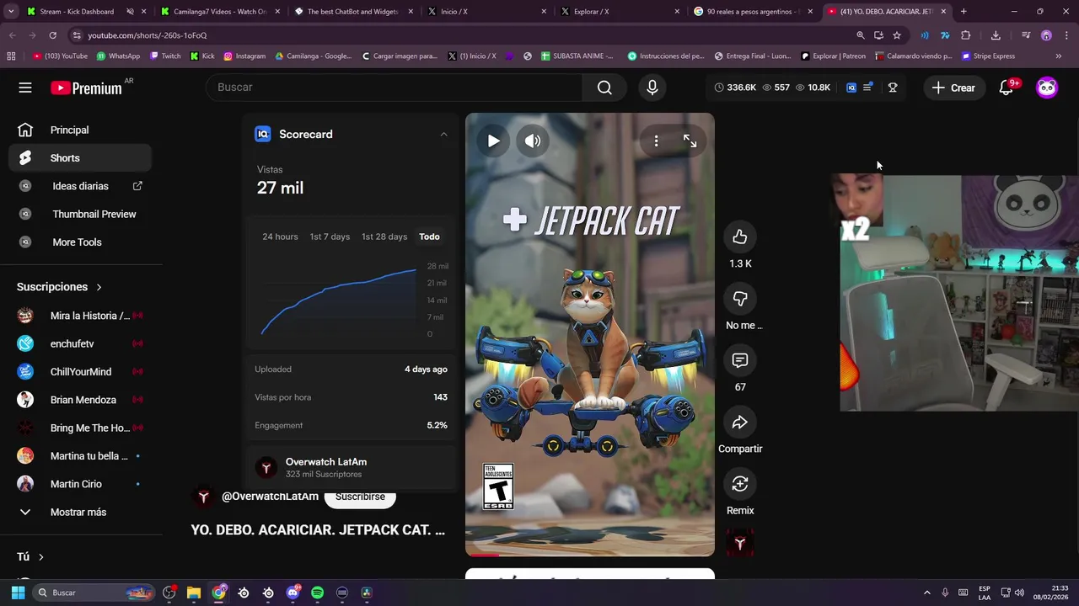The height and width of the screenshot is (606, 1079).
Task: Show hidden system tray icons
Action: click(927, 593)
